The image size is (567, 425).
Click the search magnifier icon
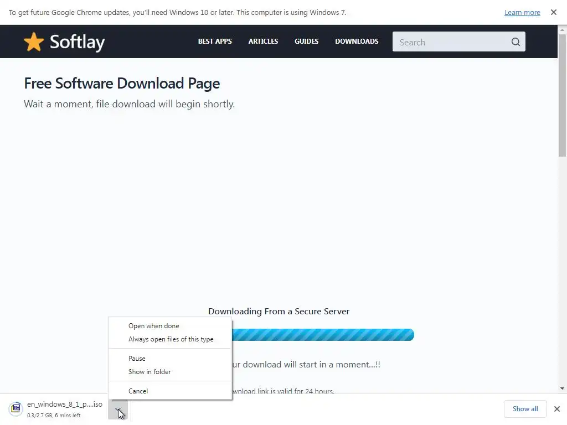pyautogui.click(x=516, y=42)
